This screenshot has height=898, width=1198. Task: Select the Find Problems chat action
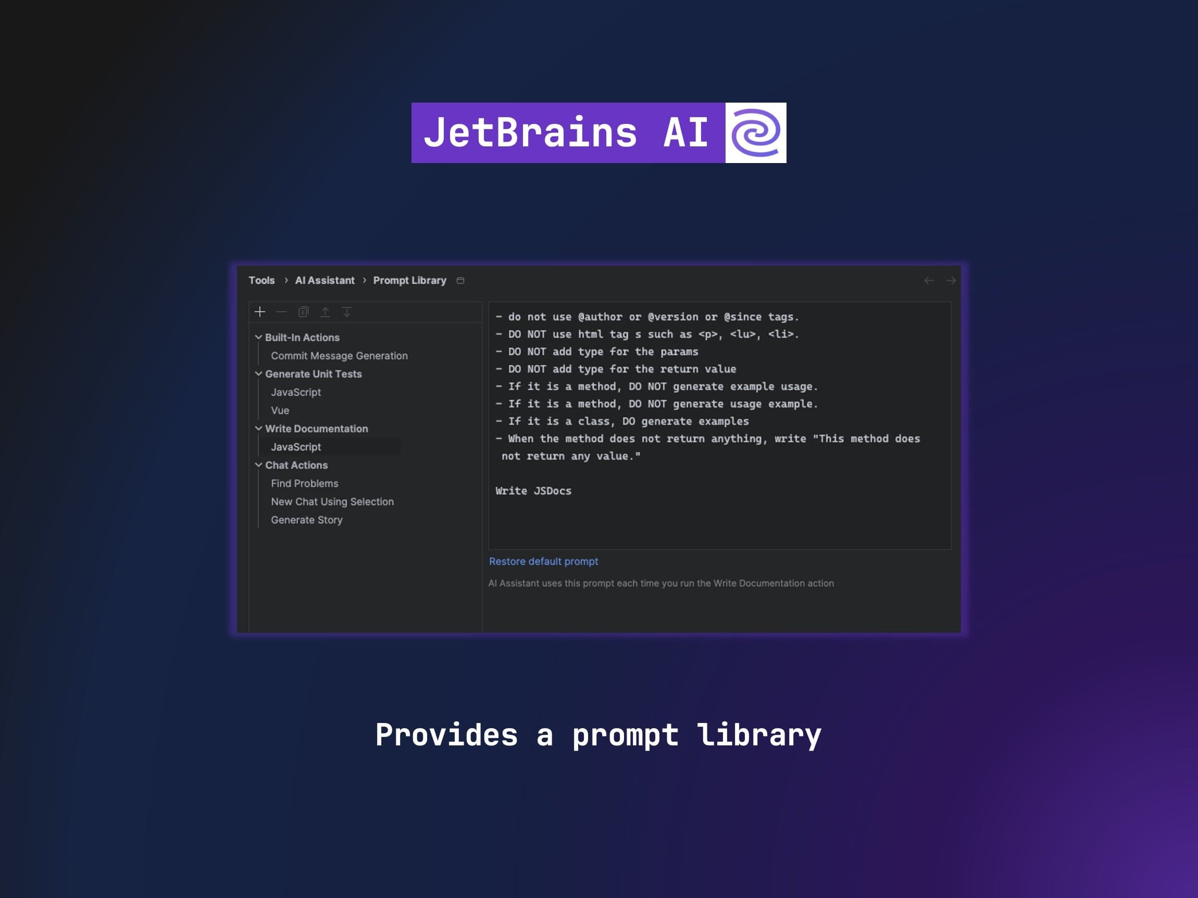pos(304,483)
